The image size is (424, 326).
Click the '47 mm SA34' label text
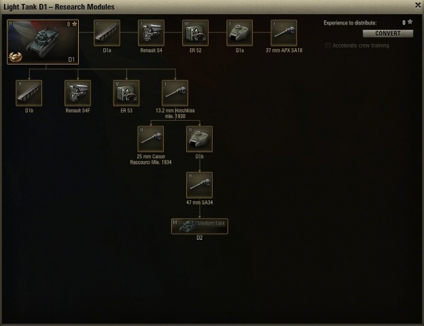point(200,202)
